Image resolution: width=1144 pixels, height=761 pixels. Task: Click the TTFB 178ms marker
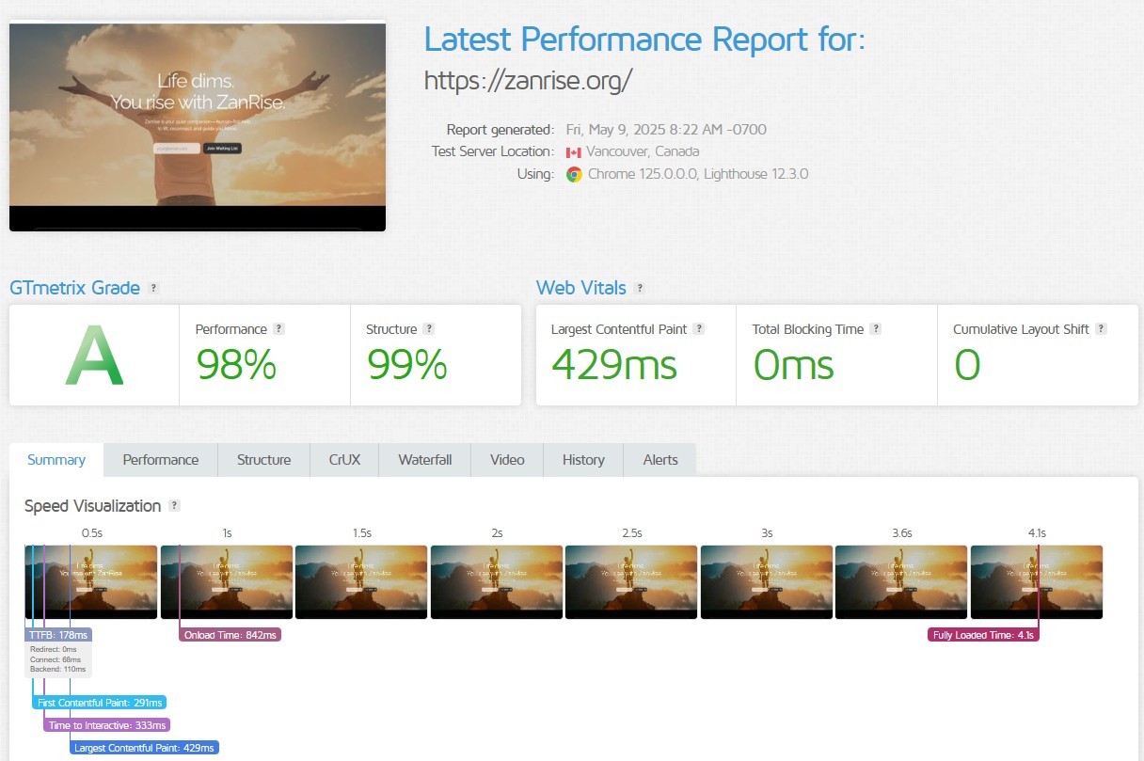(x=58, y=635)
